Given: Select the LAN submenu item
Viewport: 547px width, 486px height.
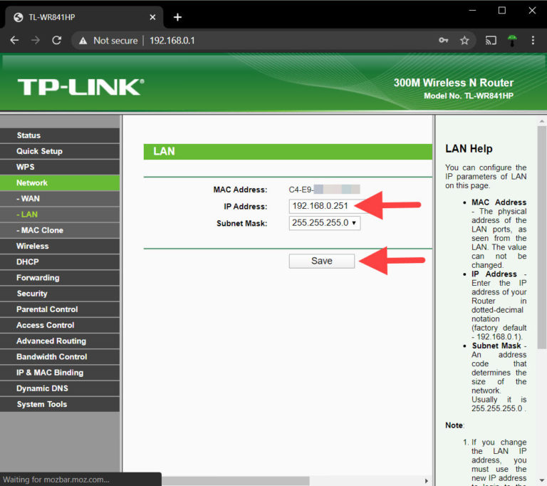Looking at the screenshot, I should click(60, 214).
